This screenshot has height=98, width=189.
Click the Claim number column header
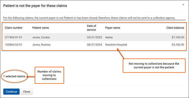tap(13, 28)
